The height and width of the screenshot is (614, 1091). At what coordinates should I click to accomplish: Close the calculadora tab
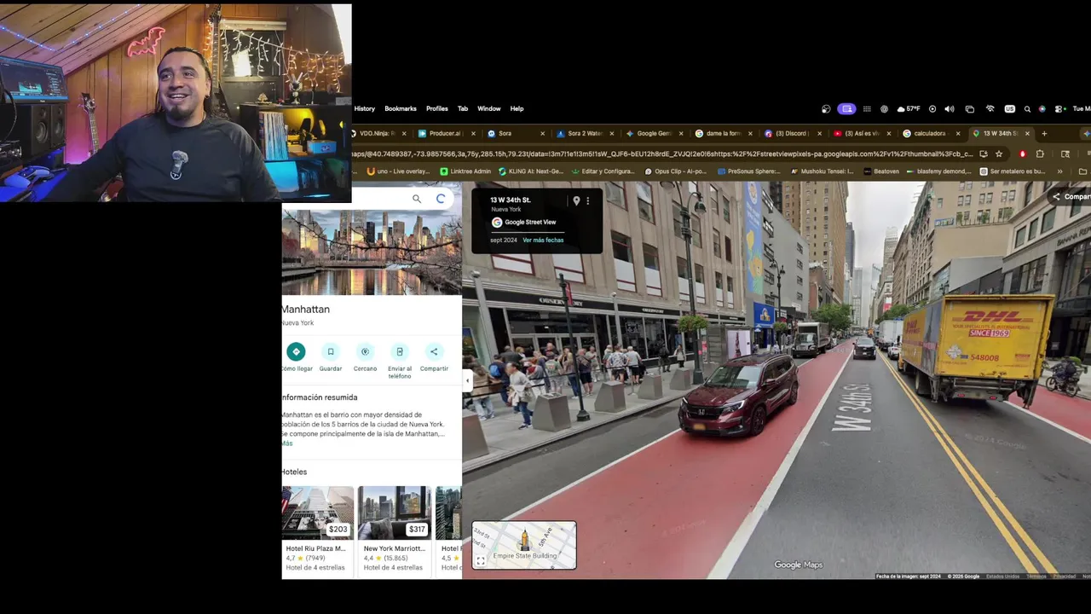tap(958, 133)
